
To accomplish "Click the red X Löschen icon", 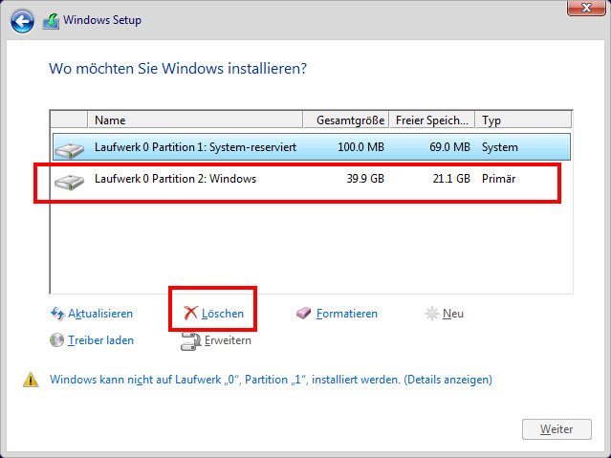I will (190, 313).
